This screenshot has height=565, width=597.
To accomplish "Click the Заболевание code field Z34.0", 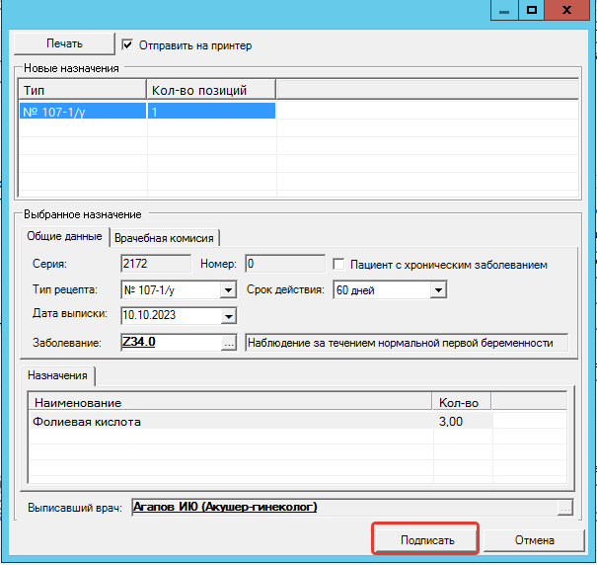I will click(168, 343).
